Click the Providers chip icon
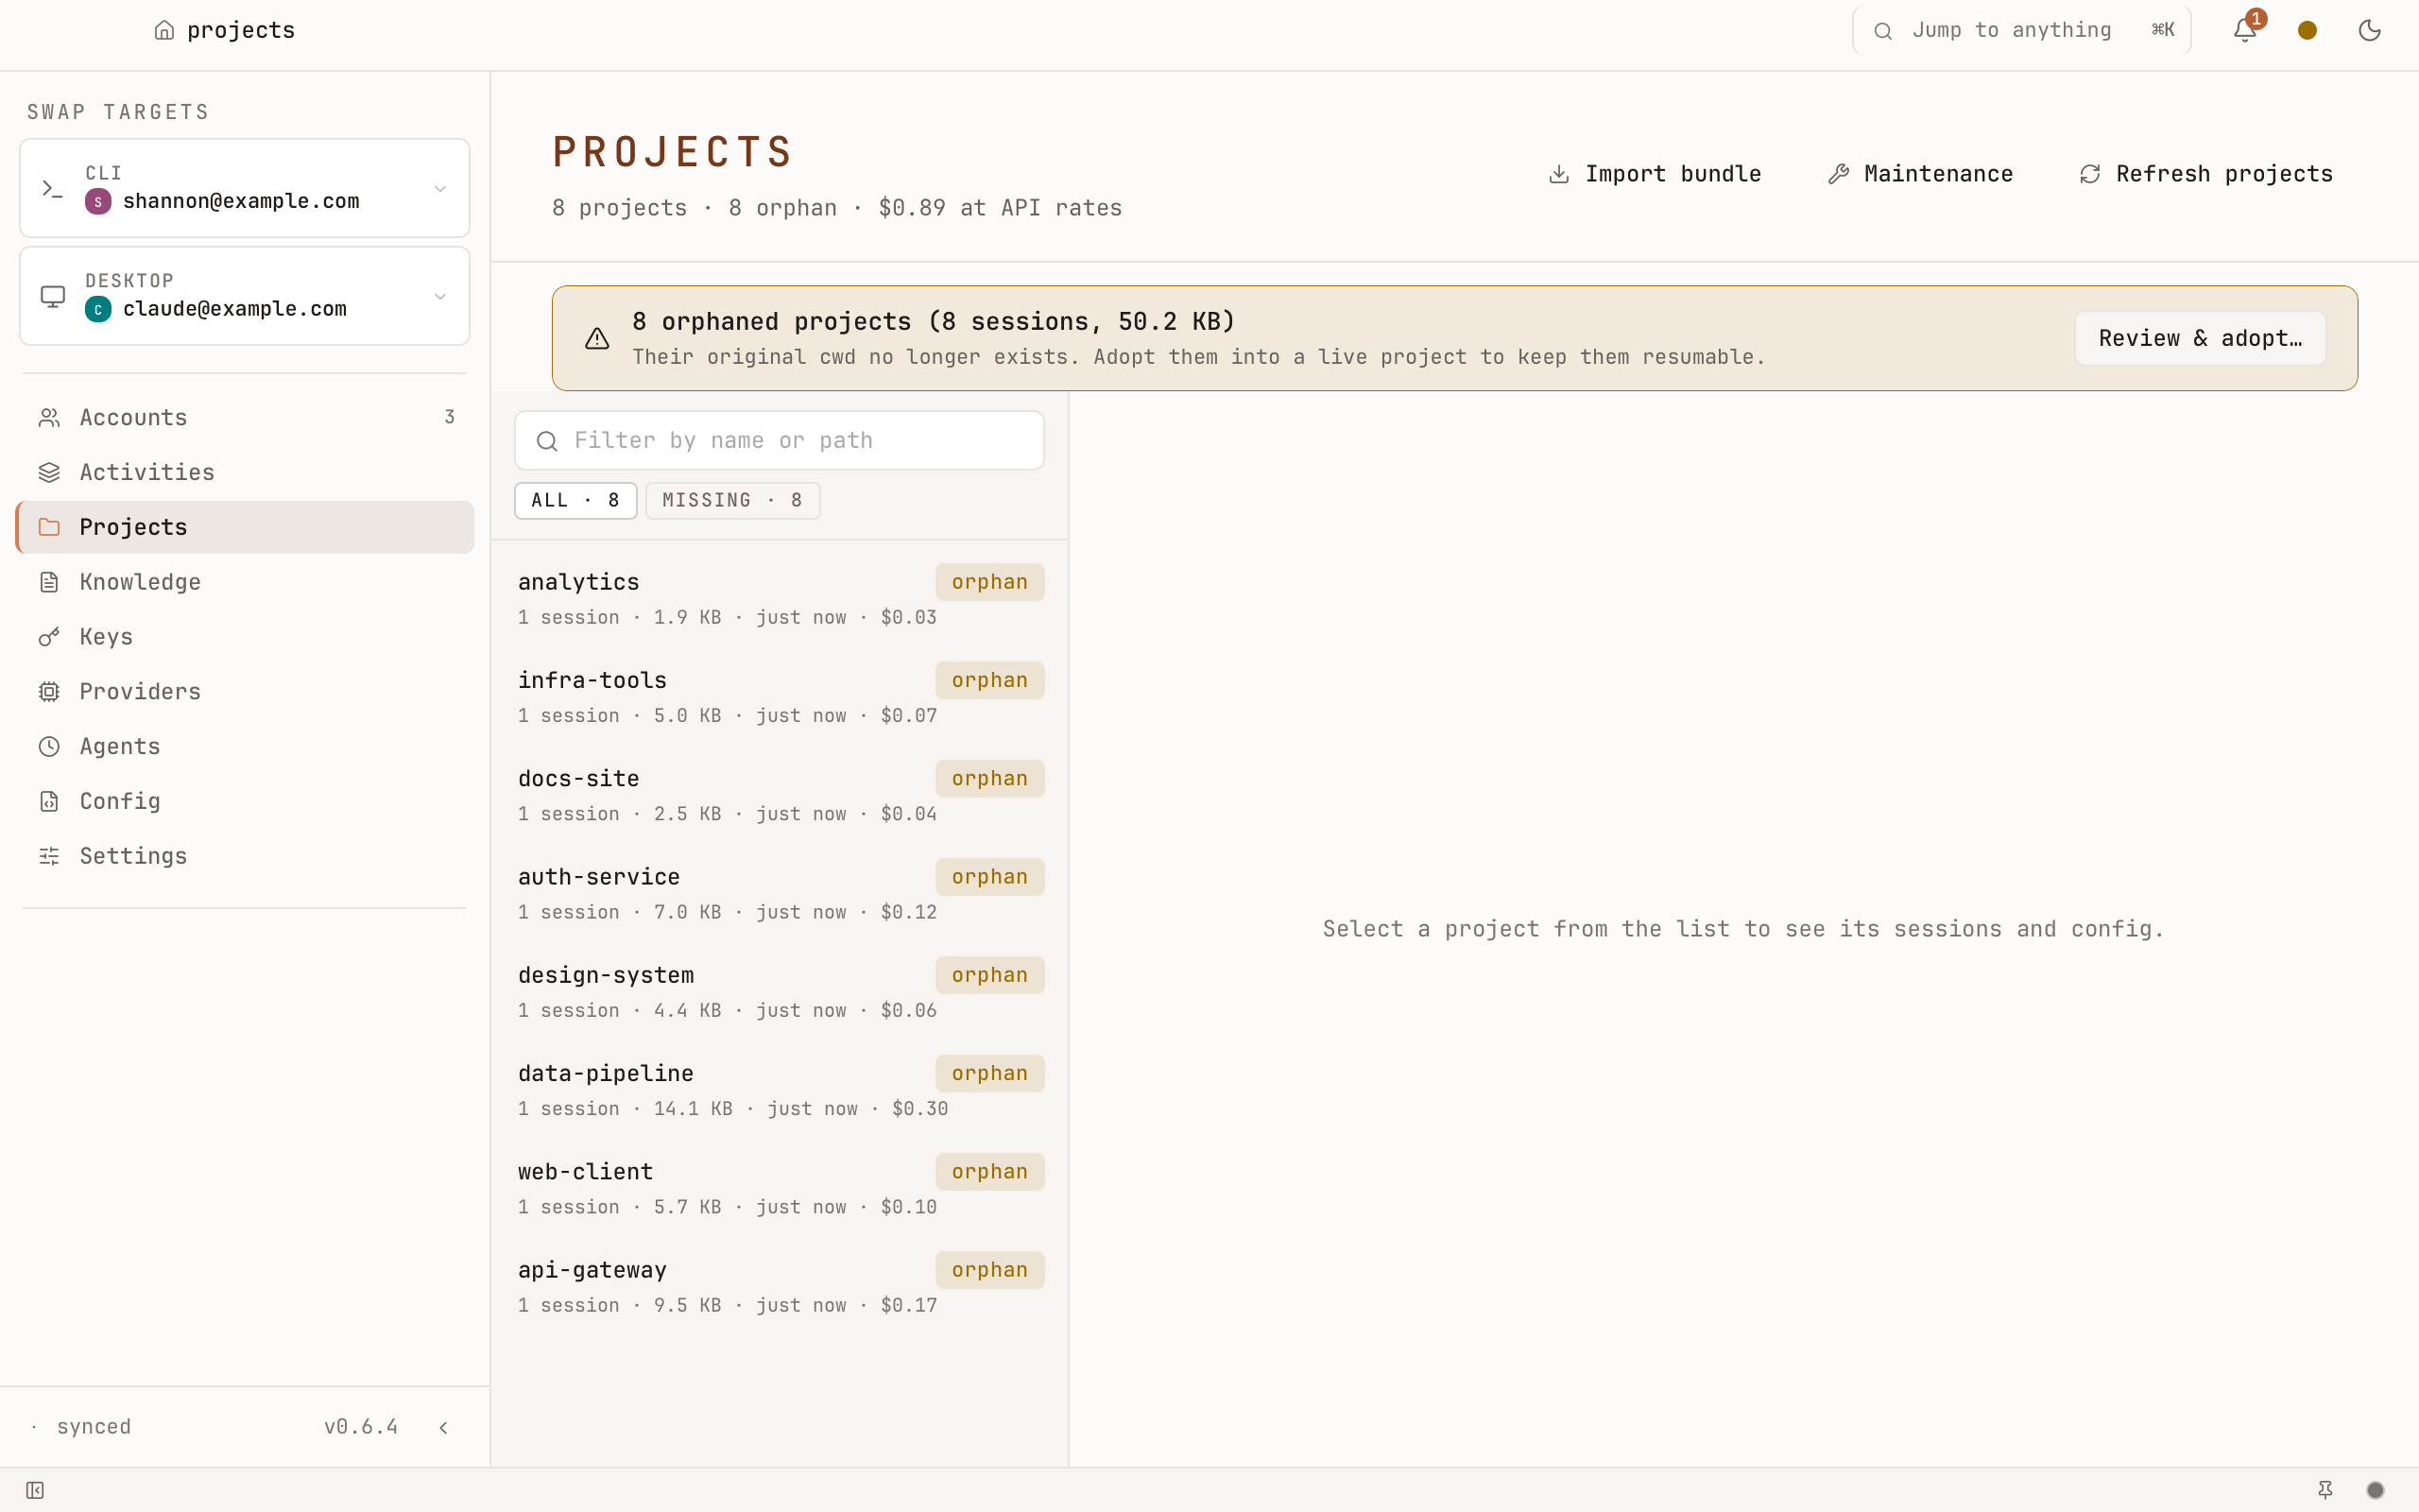The image size is (2419, 1512). pyautogui.click(x=49, y=692)
